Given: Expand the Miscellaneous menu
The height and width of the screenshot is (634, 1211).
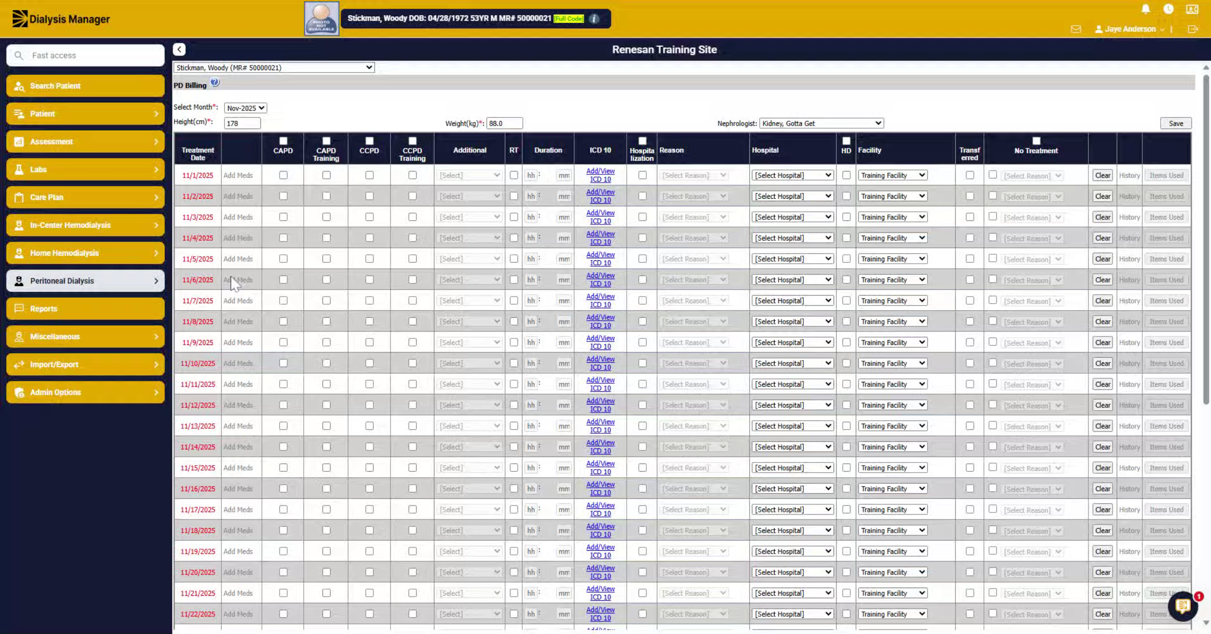Looking at the screenshot, I should [x=85, y=336].
